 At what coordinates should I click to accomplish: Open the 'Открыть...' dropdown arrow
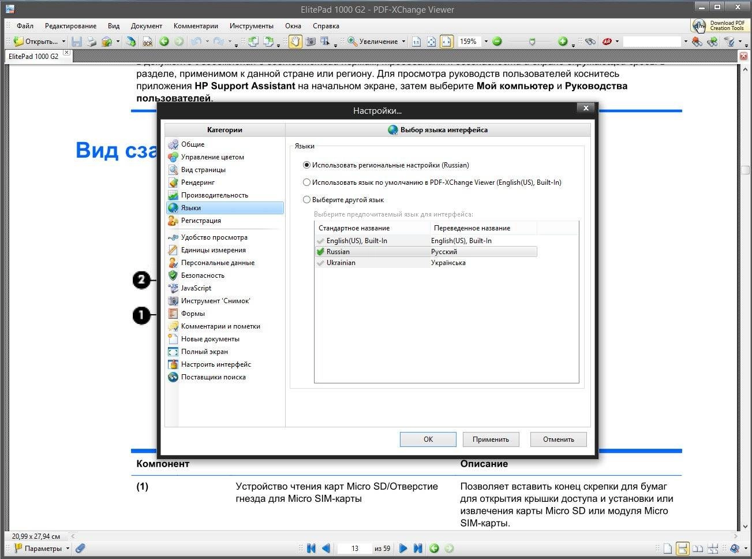(x=63, y=42)
